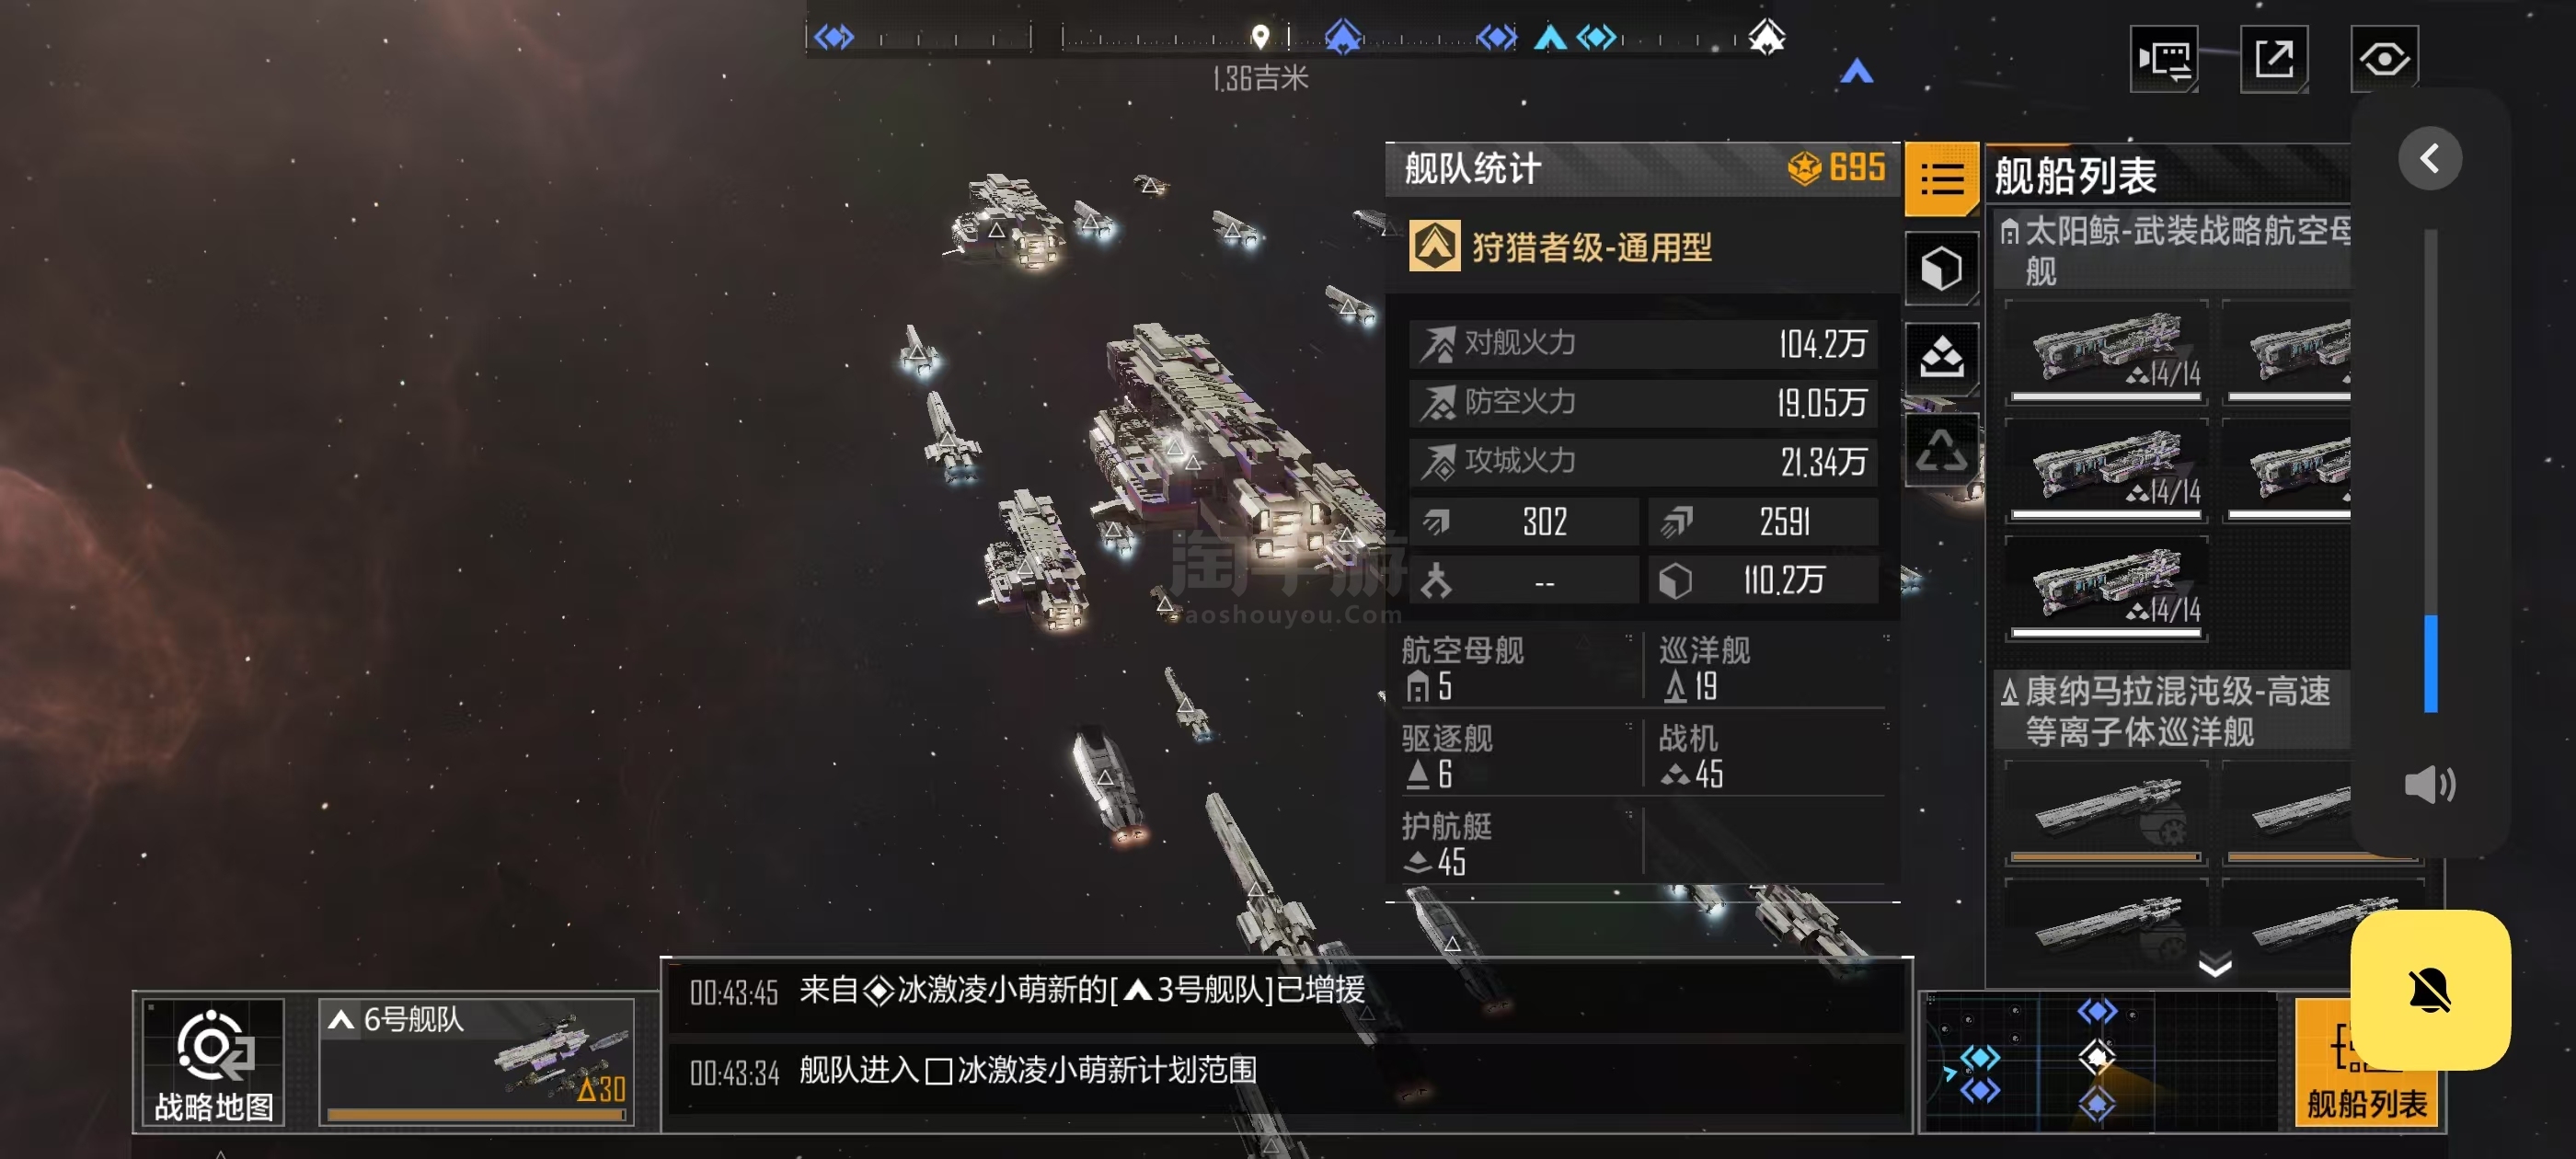Select the ship list view tab
Screen dimensions: 2576x1159
1941,179
